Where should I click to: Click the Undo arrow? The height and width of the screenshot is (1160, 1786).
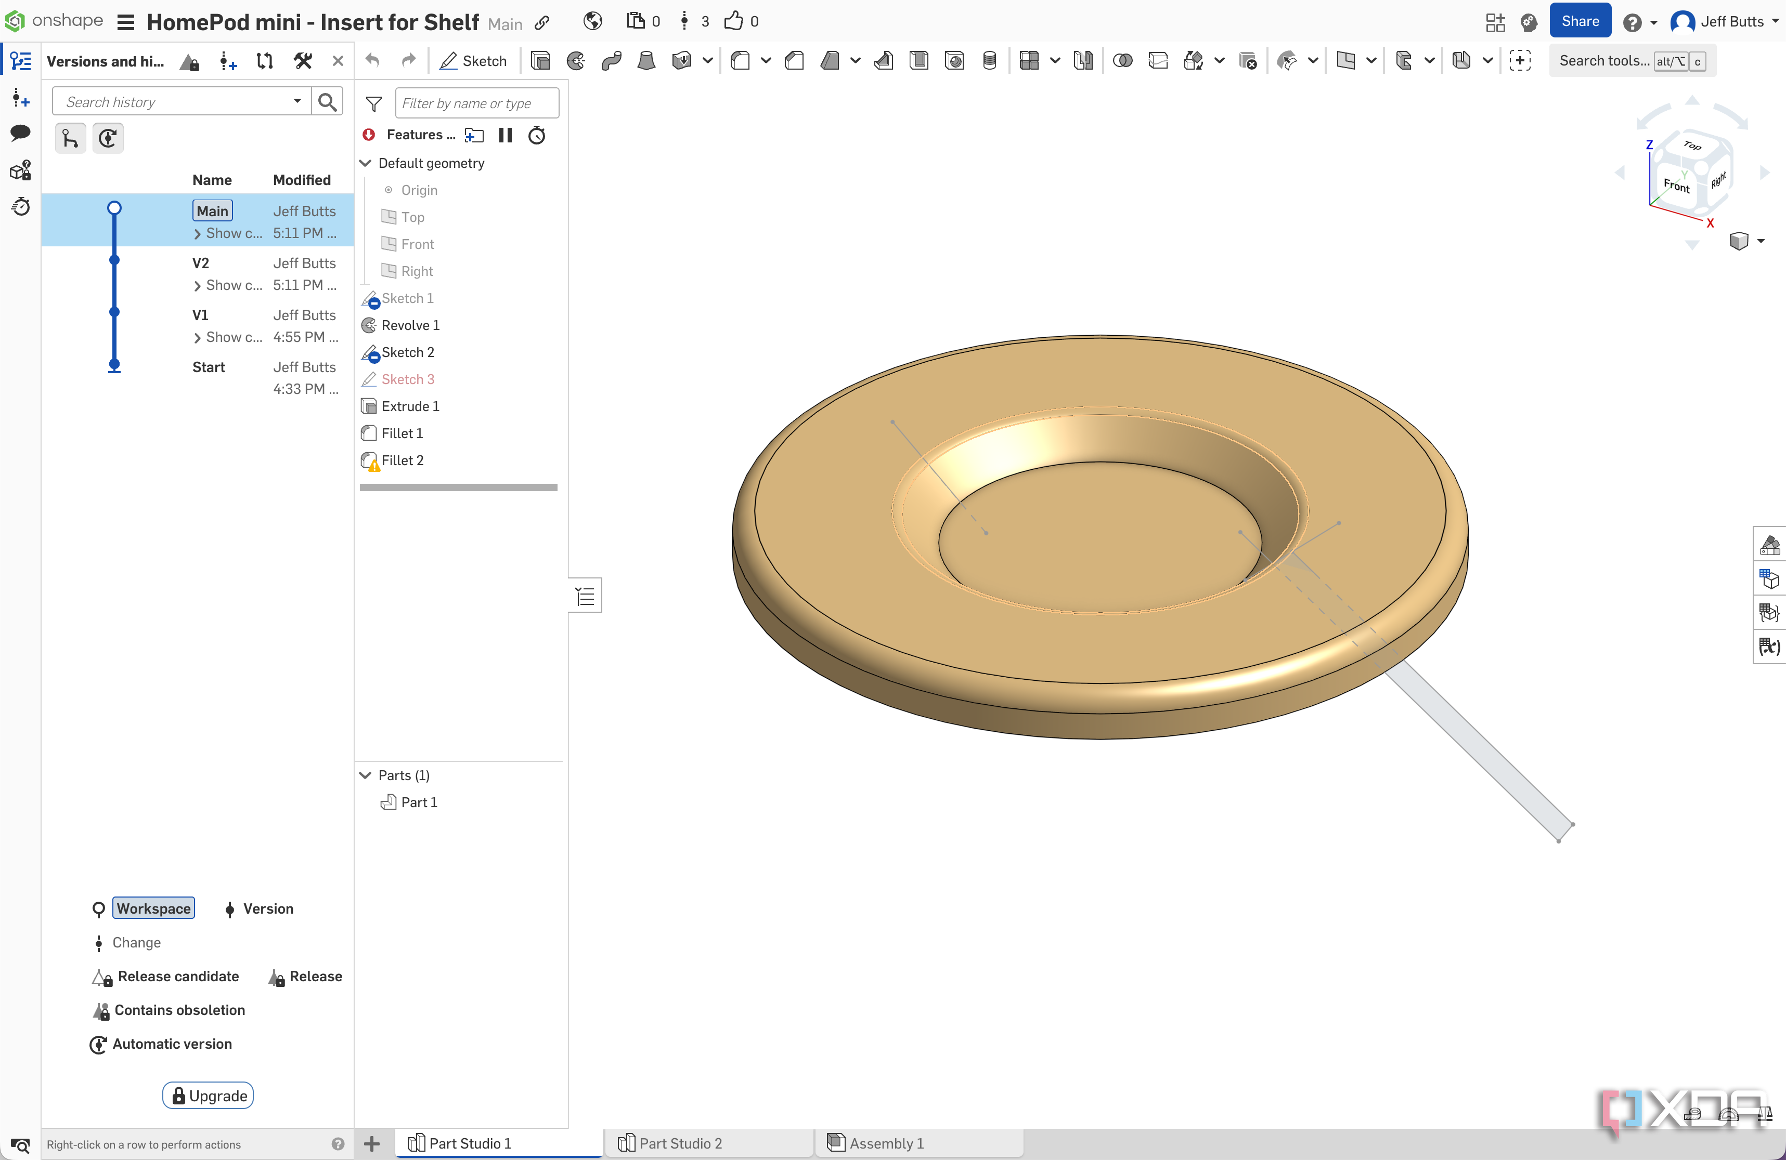pos(373,61)
